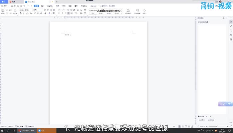Click the pencil icon in right sidebar
Image resolution: width=233 pixels, height=133 pixels.
point(231,26)
